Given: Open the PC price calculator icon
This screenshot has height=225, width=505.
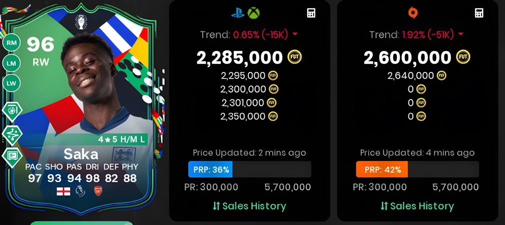Looking at the screenshot, I should coord(479,13).
